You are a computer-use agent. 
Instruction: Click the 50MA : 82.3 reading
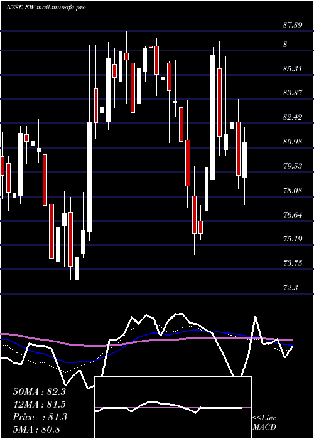click(x=39, y=392)
